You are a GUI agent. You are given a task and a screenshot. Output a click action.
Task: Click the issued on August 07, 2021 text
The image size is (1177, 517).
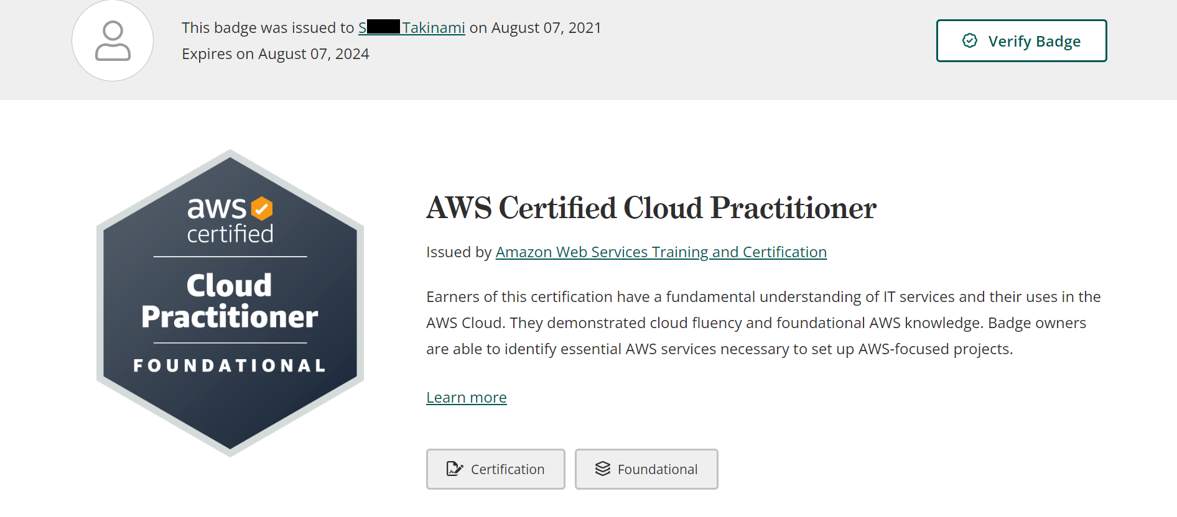click(x=536, y=28)
